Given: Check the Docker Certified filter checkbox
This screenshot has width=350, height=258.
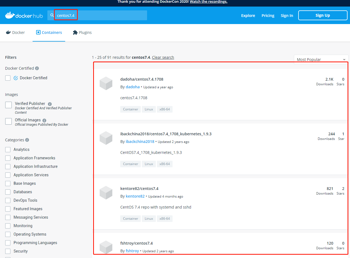Looking at the screenshot, I should click(8, 78).
